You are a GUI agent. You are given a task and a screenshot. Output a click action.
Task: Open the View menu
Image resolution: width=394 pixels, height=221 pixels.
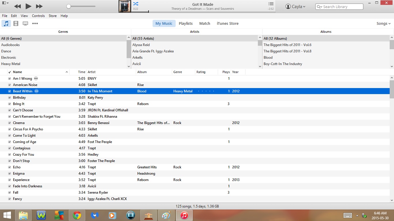tap(25, 16)
